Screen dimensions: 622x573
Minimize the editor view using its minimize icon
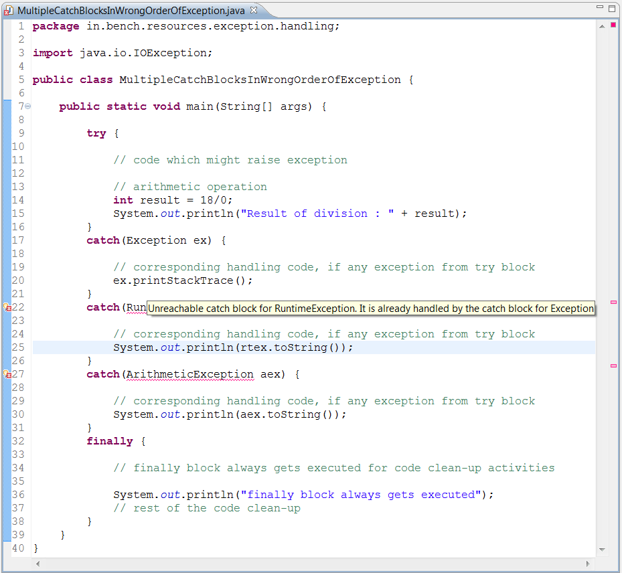pos(599,6)
